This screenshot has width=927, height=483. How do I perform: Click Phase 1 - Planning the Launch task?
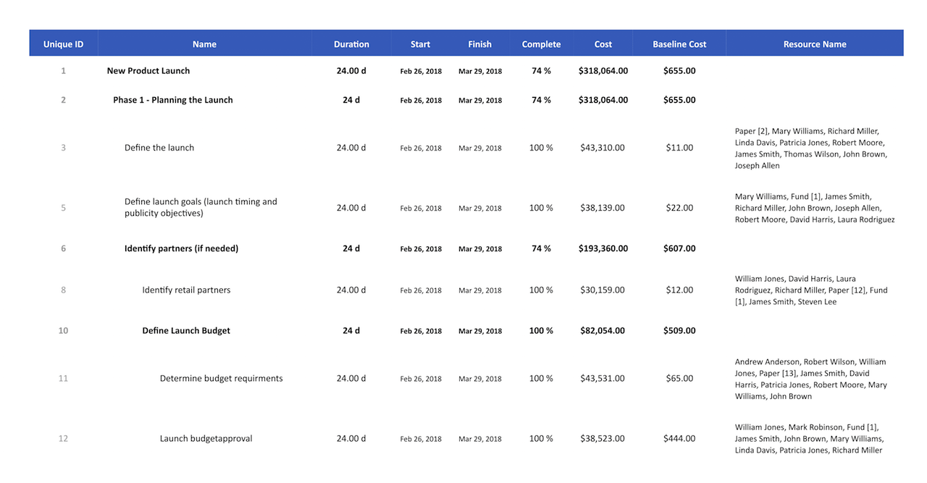[x=173, y=100]
